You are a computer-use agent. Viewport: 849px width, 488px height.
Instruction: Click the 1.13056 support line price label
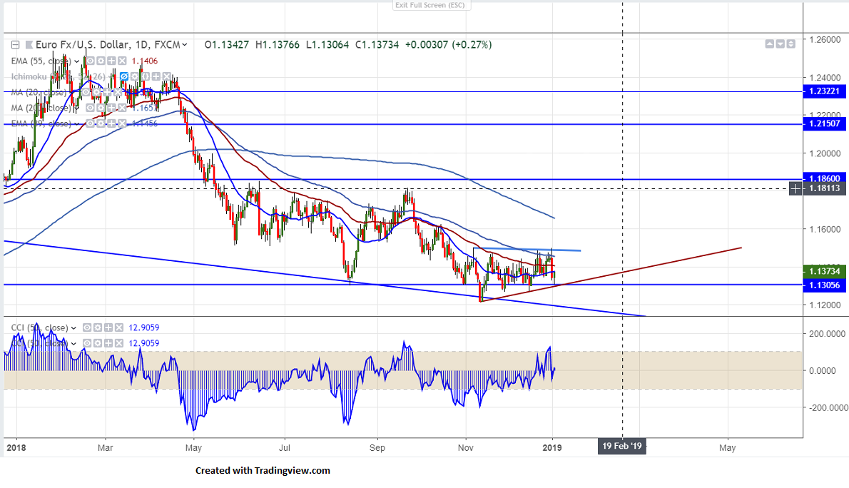coord(824,285)
